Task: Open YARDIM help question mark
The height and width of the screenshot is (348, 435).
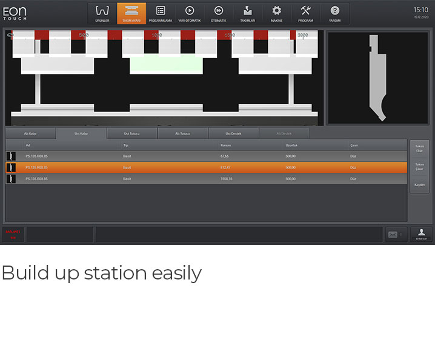Action: tap(335, 13)
